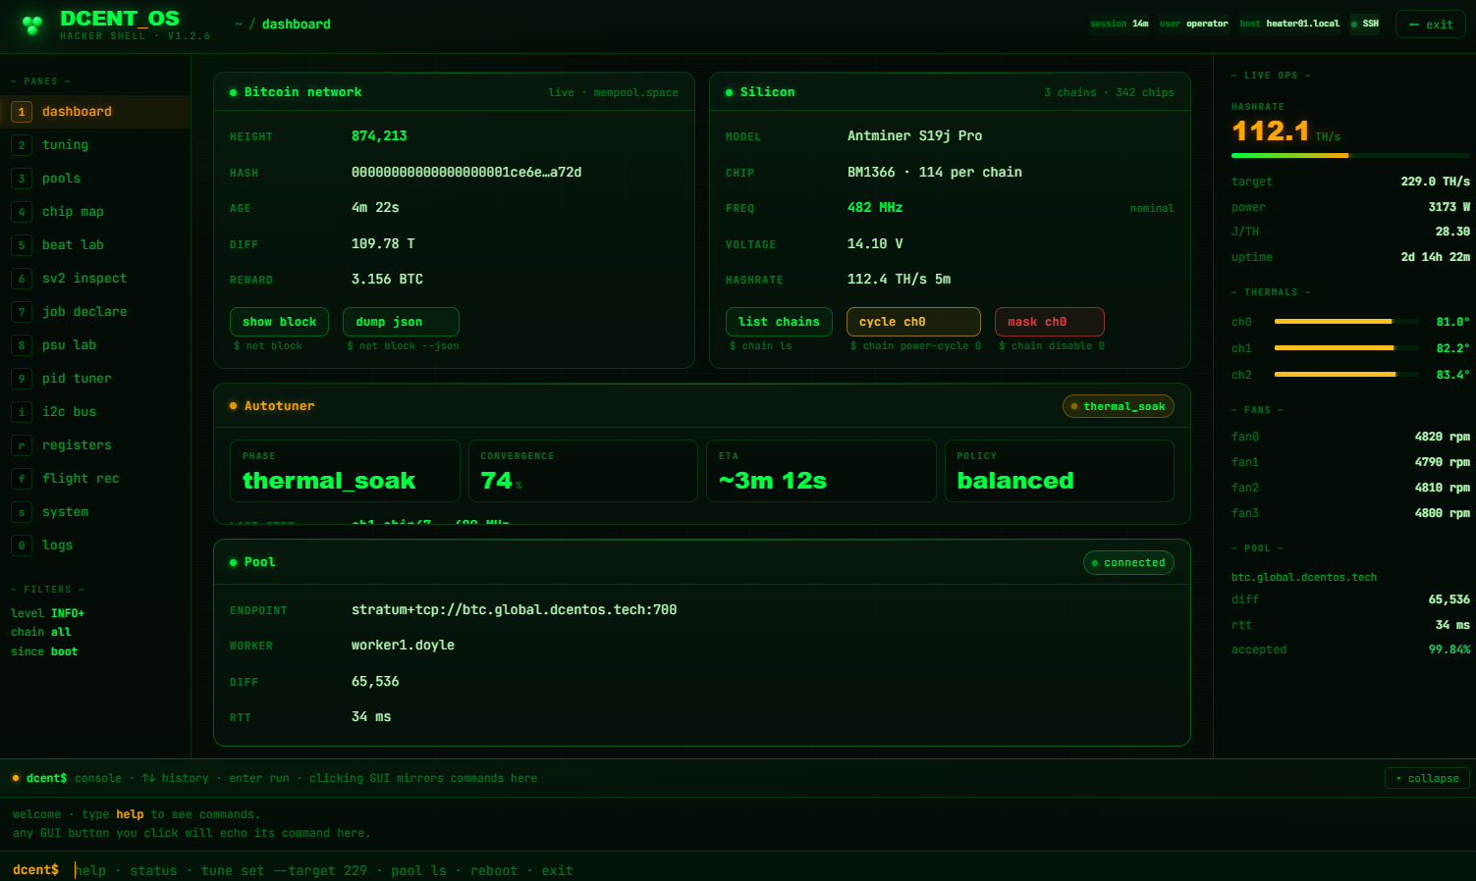Click the balanced policy tile

click(1060, 471)
